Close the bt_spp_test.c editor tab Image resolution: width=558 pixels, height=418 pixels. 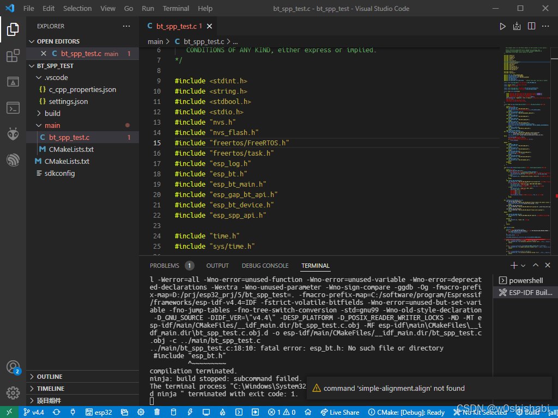[209, 26]
